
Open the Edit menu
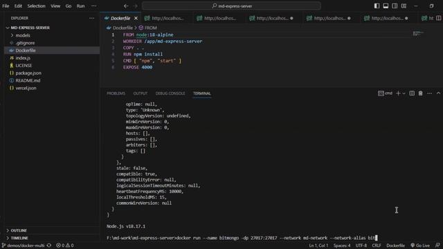click(x=18, y=6)
